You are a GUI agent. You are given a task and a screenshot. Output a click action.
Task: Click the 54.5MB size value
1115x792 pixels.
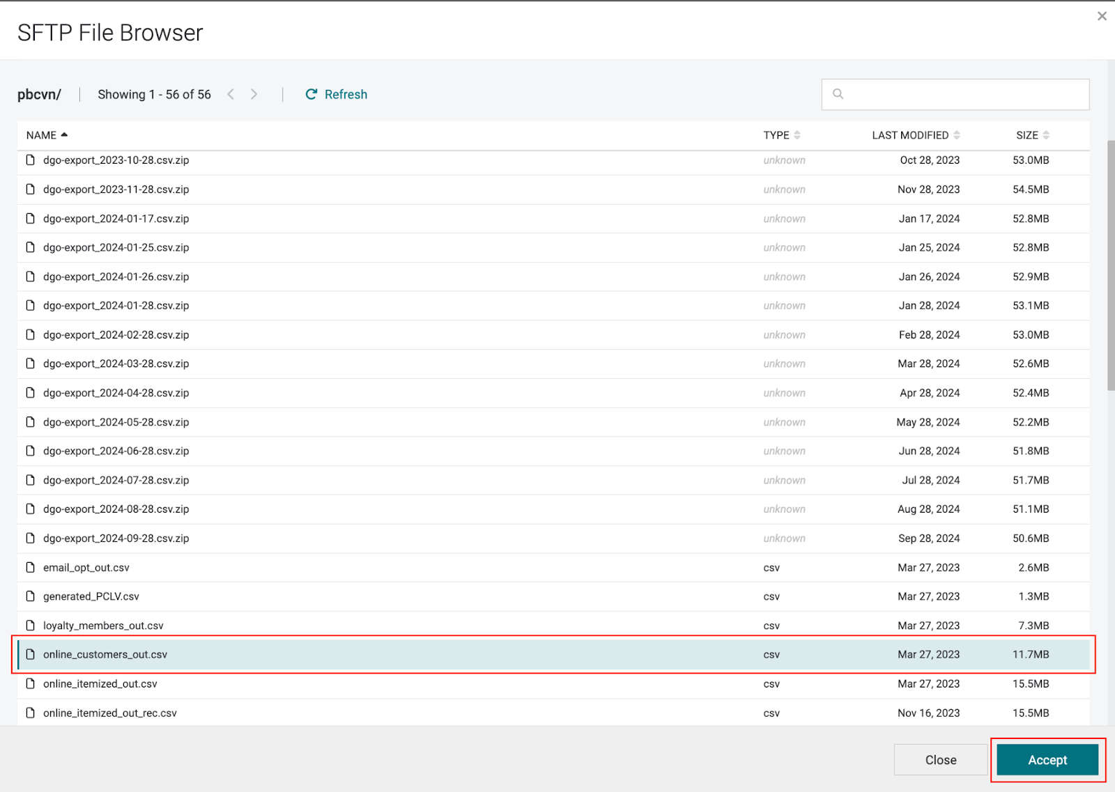(1031, 189)
